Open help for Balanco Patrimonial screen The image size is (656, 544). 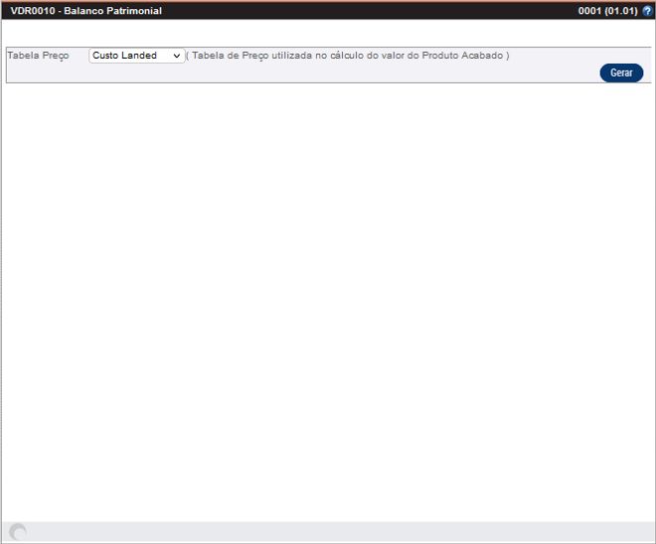(647, 11)
